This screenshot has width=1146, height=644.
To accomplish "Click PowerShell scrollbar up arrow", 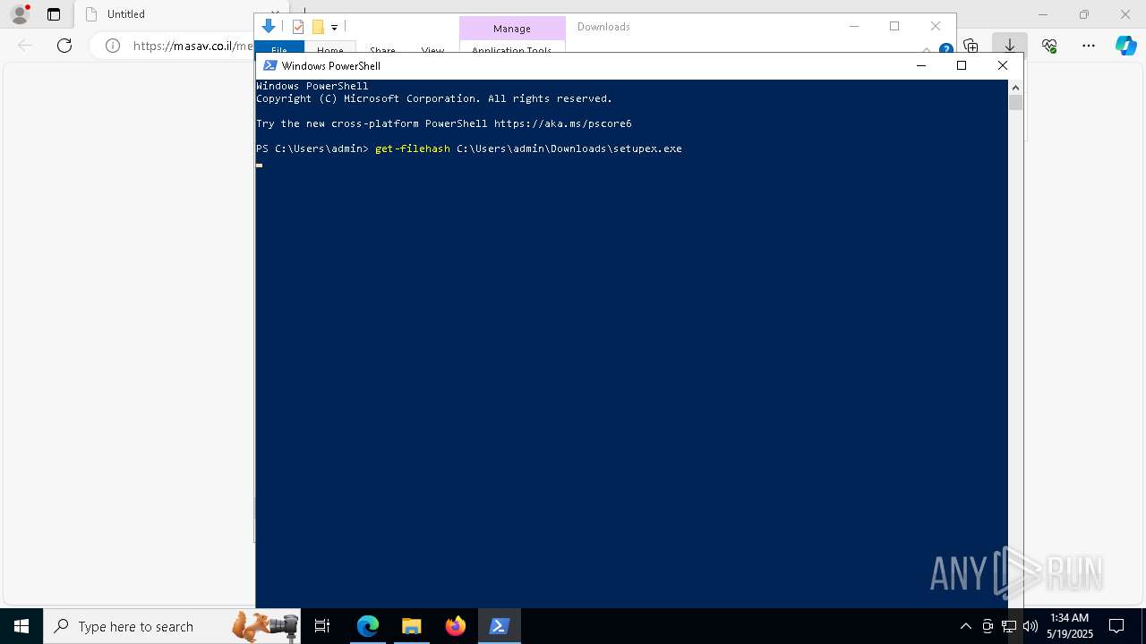I will click(1015, 87).
